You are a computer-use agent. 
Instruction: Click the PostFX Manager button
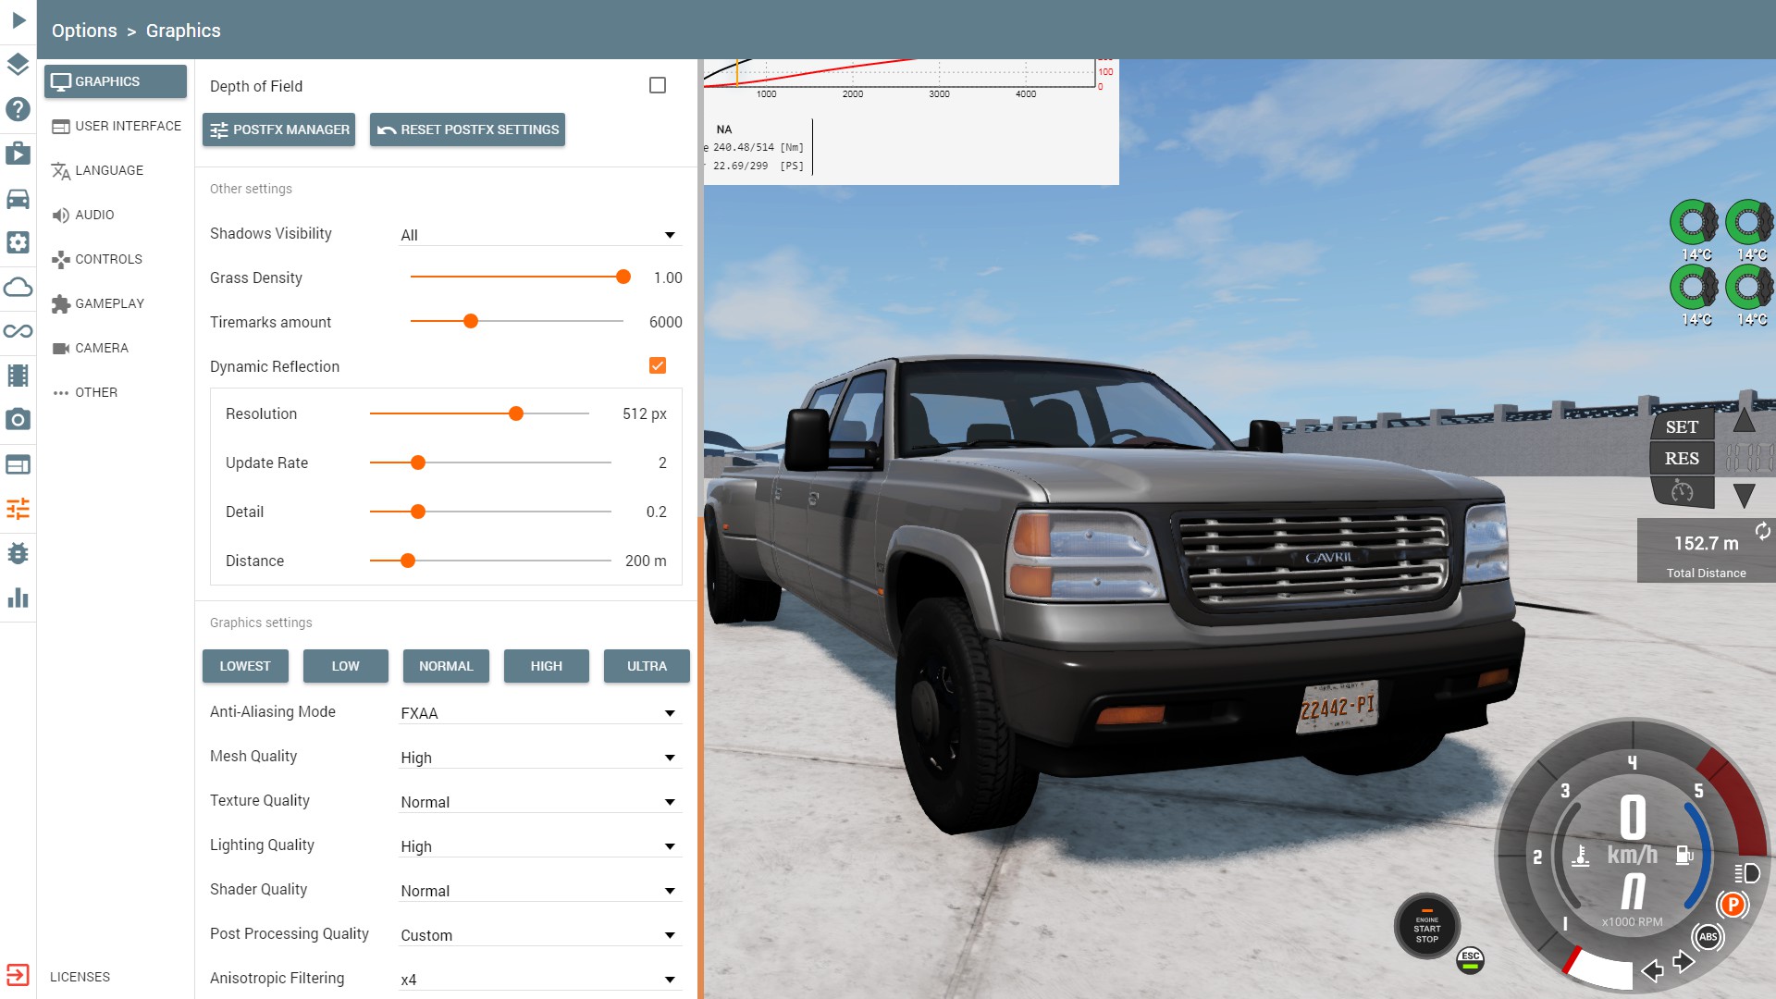280,129
